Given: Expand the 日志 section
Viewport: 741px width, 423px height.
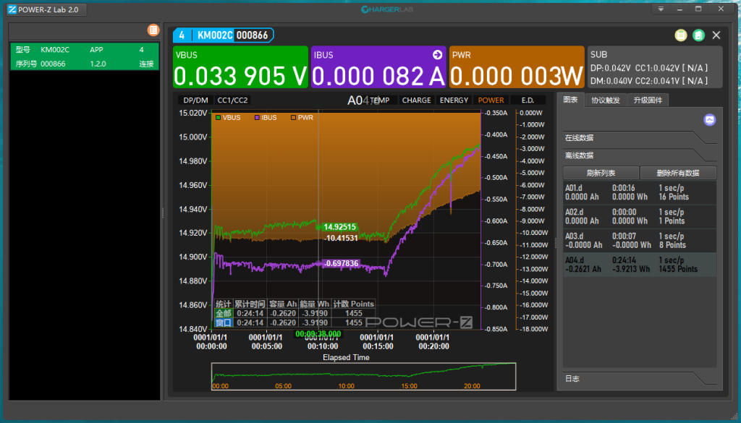Looking at the screenshot, I should pos(640,379).
